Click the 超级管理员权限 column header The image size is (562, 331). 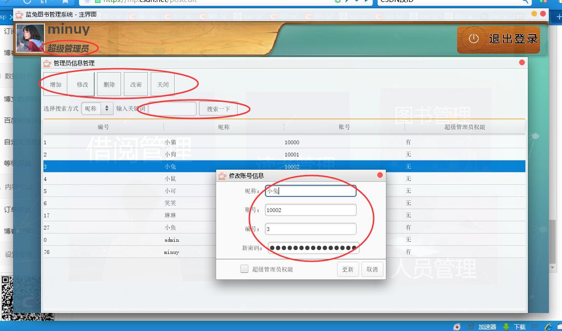[x=465, y=127]
